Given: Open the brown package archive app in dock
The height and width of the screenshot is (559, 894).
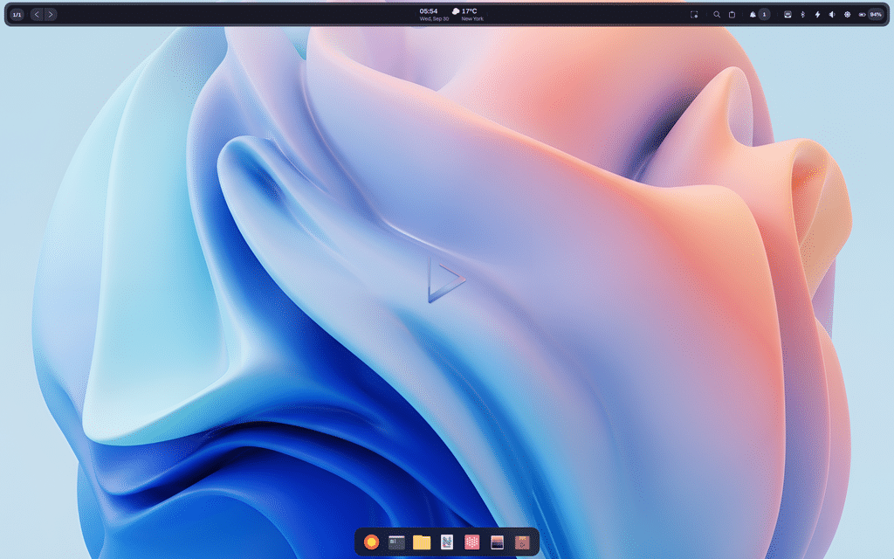Looking at the screenshot, I should pyautogui.click(x=522, y=542).
